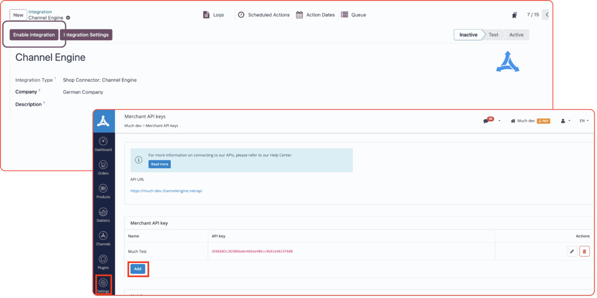This screenshot has width=597, height=298.
Task: Click the Shop Connector: Channel Engine type value
Action: coord(100,80)
